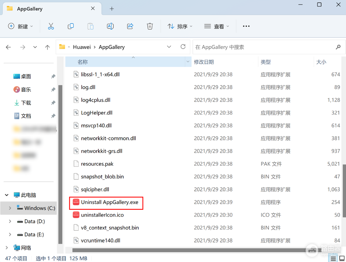This screenshot has height=262, width=346.
Task: Open 桌面 in quick access
Action: coord(26,76)
